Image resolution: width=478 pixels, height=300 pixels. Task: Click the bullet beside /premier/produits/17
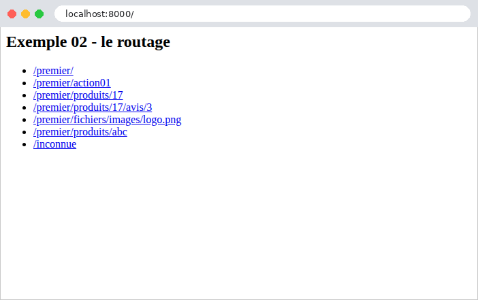[25, 95]
